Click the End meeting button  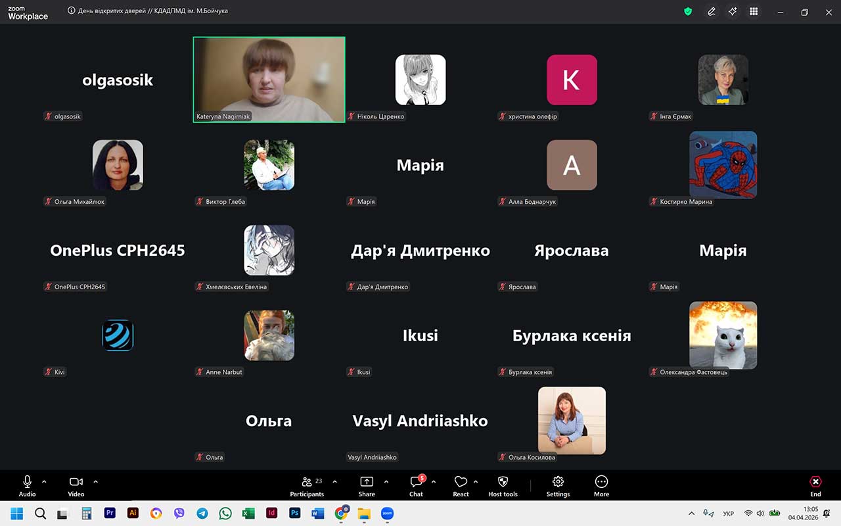pos(815,486)
